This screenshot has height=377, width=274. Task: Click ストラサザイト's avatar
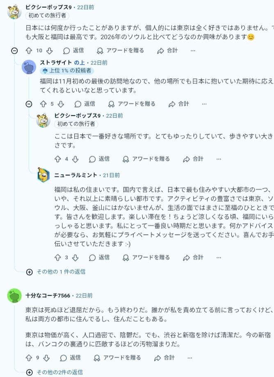29,67
